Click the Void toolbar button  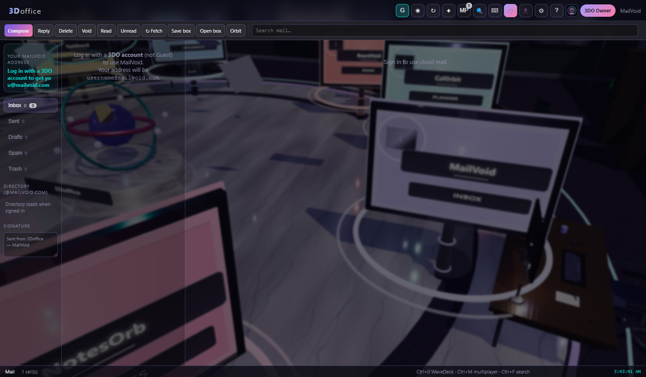tap(87, 31)
